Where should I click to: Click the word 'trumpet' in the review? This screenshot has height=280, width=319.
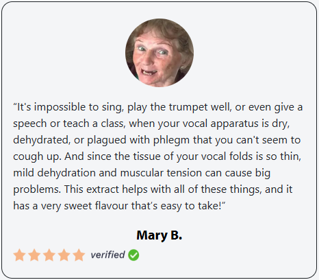[x=188, y=107]
